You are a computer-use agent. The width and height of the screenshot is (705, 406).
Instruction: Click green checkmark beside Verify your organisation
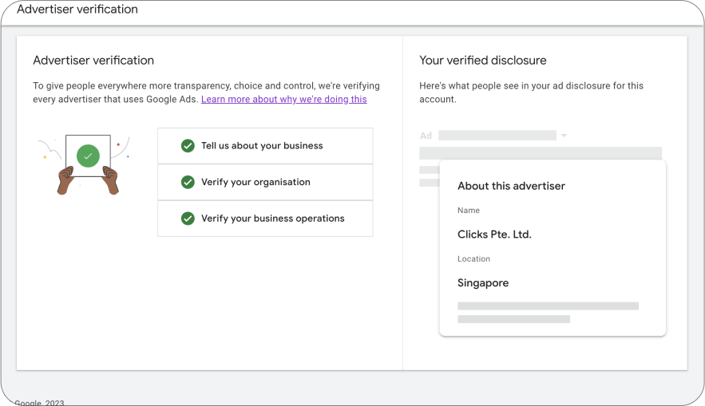[x=188, y=182]
